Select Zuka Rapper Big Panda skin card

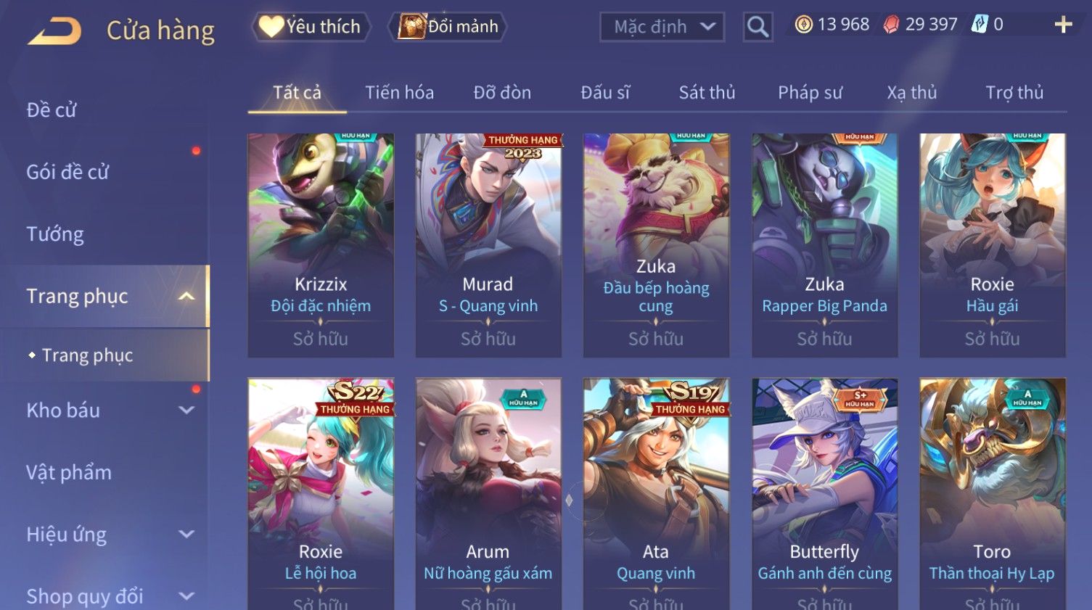[825, 245]
